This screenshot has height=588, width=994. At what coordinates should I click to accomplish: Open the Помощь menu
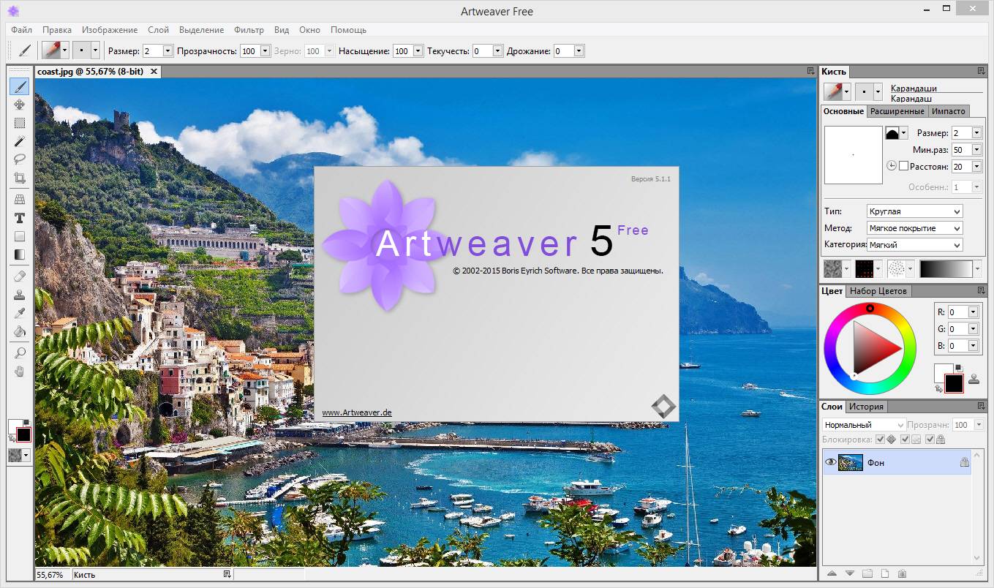point(348,30)
